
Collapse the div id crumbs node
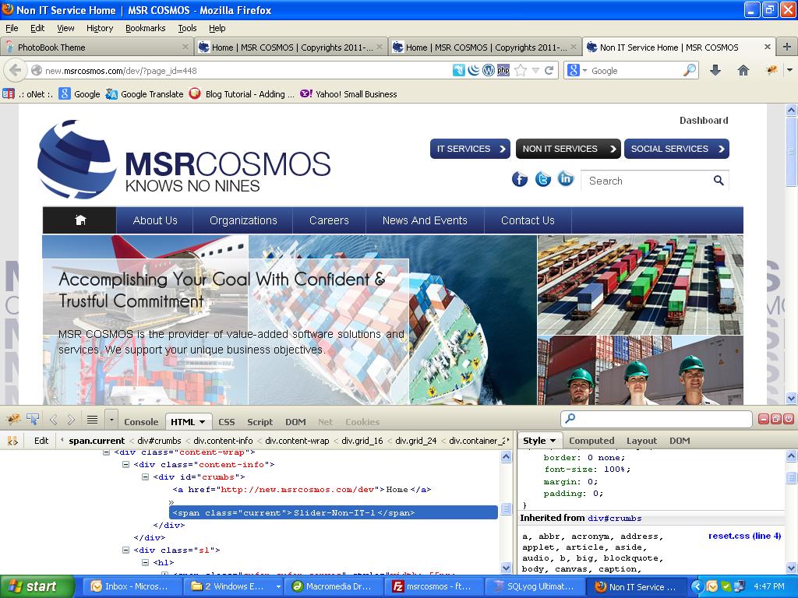145,477
